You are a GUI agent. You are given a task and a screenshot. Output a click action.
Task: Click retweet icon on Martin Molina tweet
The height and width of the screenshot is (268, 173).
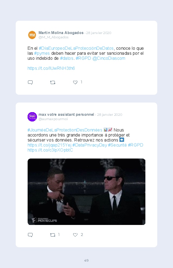(x=53, y=82)
